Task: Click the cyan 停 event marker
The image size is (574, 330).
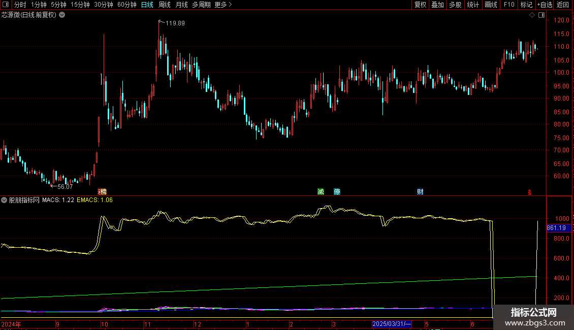Action: pyautogui.click(x=337, y=191)
